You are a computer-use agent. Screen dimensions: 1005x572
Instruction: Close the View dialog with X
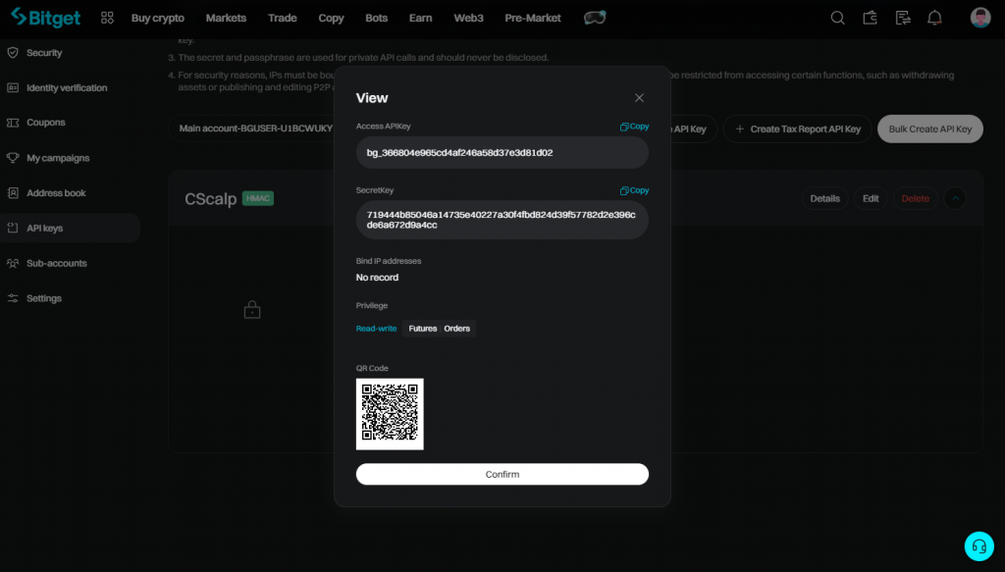639,98
